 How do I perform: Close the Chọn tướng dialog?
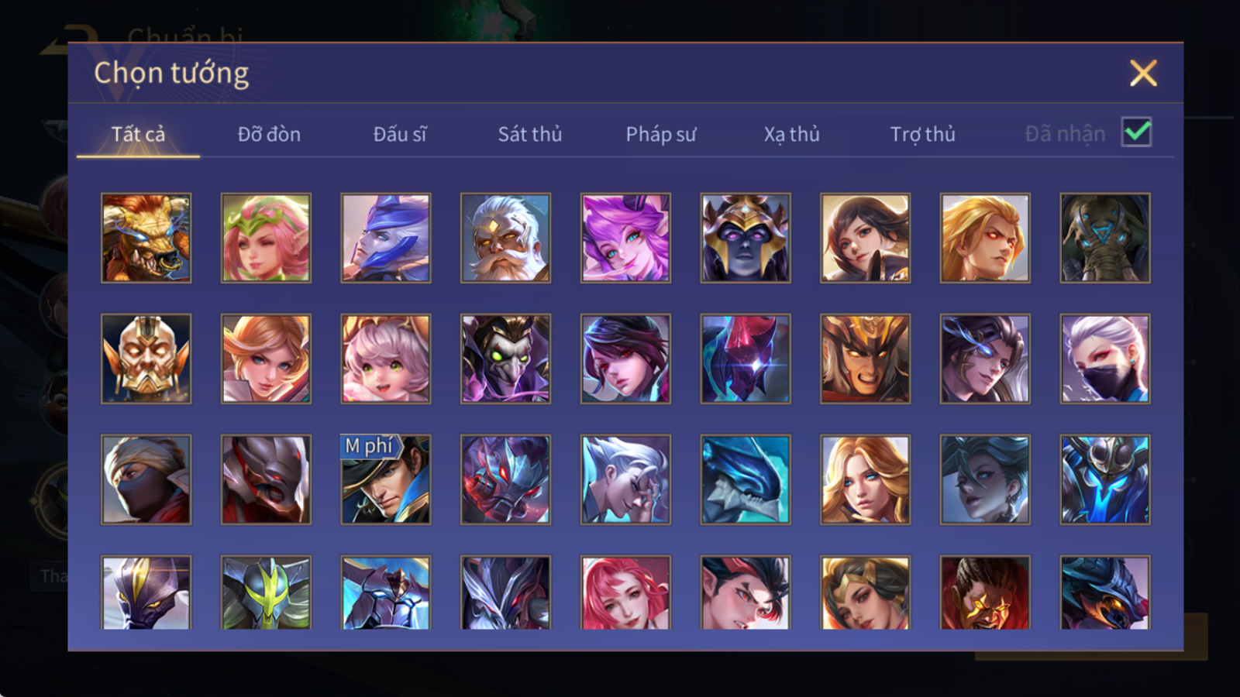(1143, 74)
